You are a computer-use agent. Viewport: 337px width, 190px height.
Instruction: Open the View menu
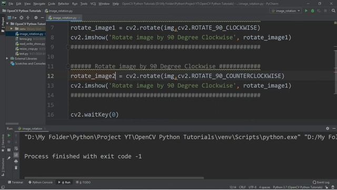[x=27, y=4]
